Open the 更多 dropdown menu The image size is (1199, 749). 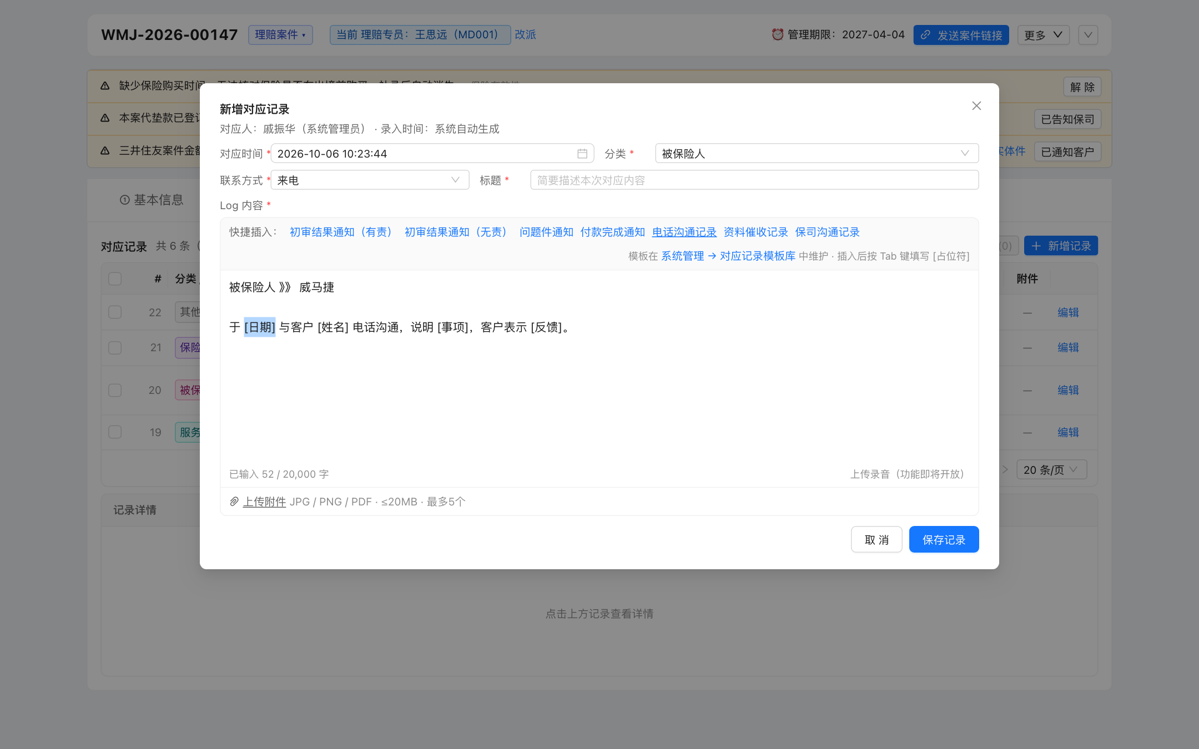pyautogui.click(x=1043, y=35)
